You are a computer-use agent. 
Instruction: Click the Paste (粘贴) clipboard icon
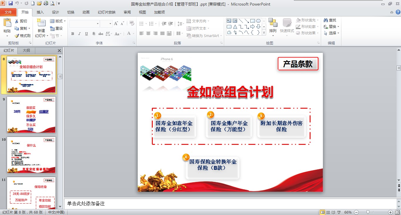tap(7, 23)
